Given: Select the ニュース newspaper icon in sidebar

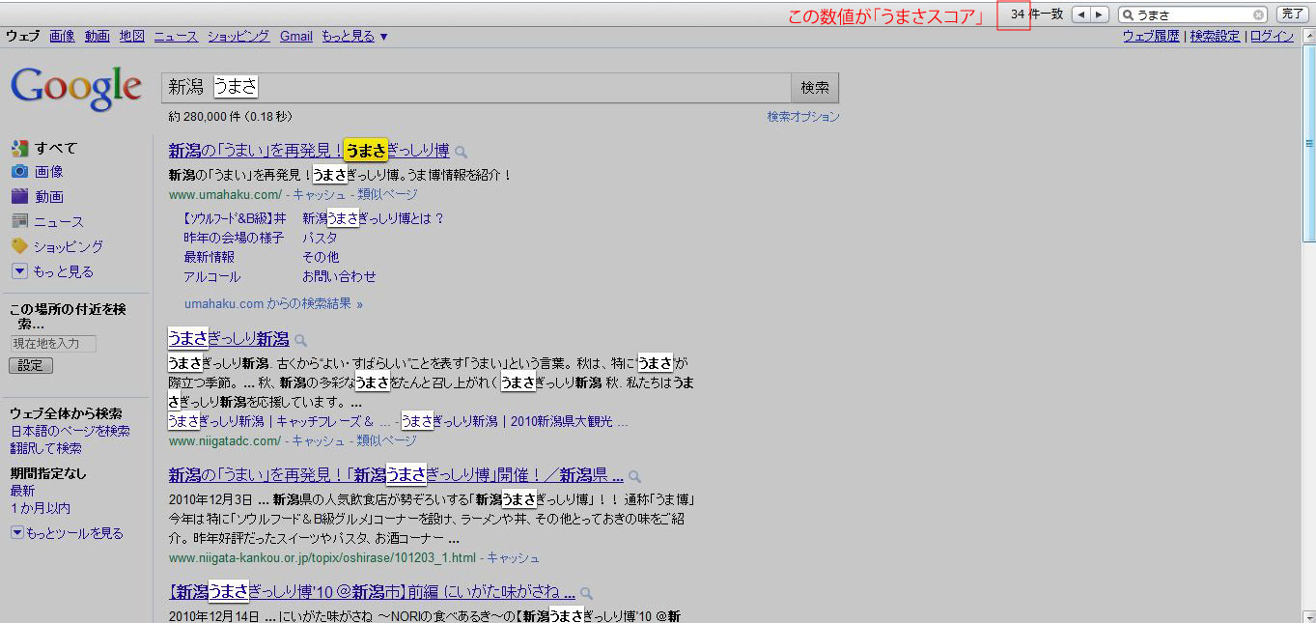Looking at the screenshot, I should point(19,221).
